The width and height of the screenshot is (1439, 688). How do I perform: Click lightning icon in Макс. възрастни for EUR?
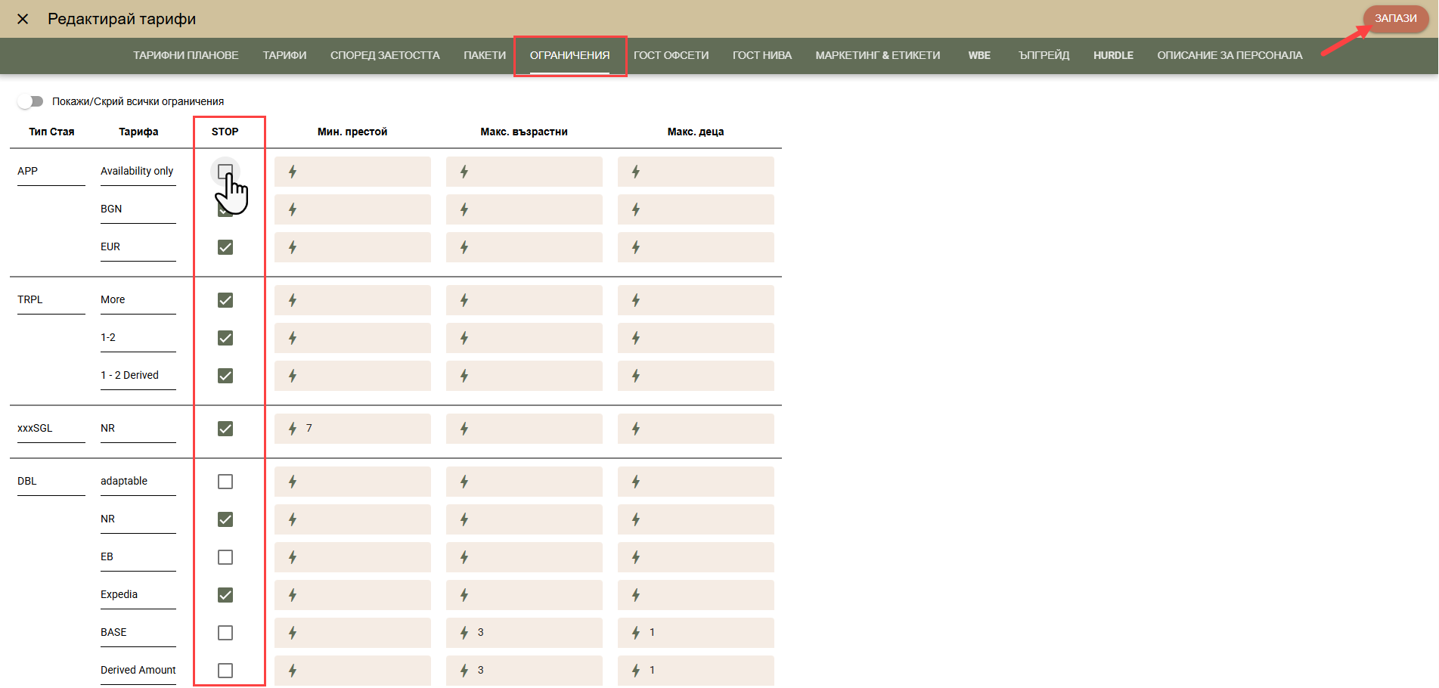pos(464,247)
